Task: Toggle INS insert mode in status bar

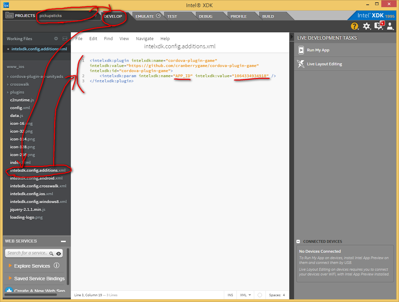Action: (x=230, y=295)
